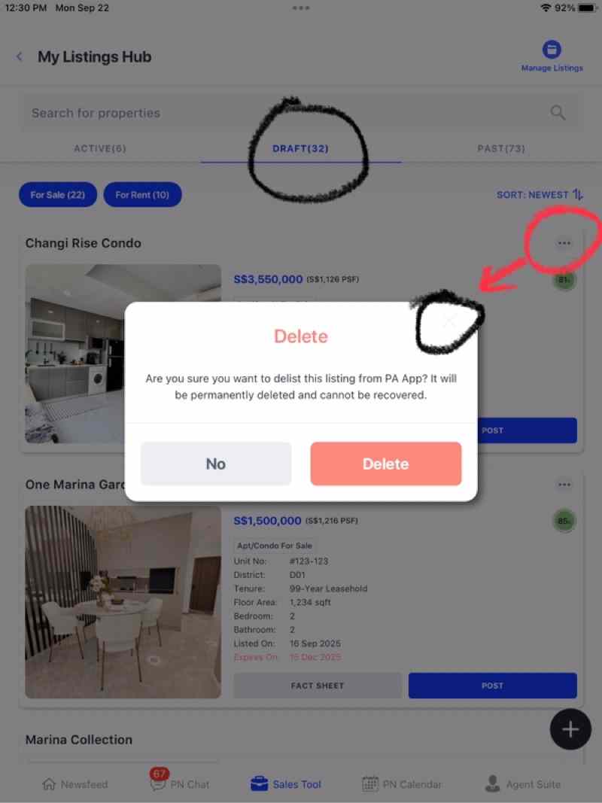Open Newsfeed from the bottom bar
This screenshot has height=803, width=602.
74,784
